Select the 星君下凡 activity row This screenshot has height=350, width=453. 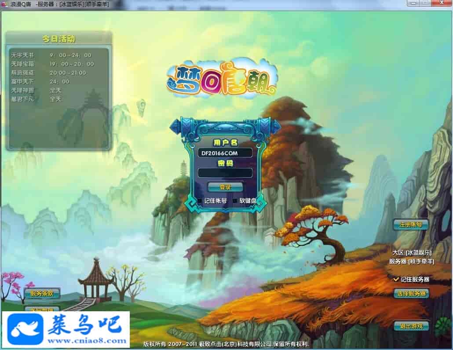click(36, 99)
